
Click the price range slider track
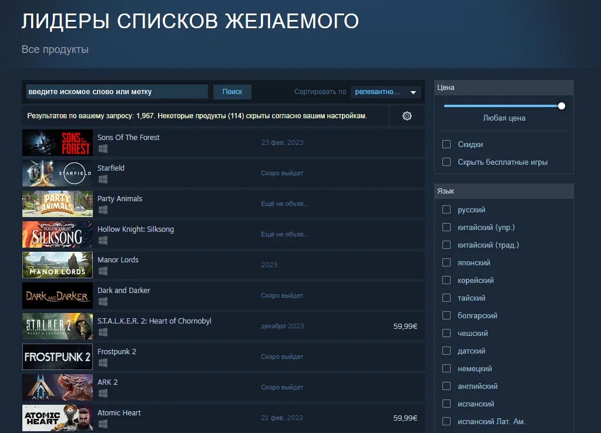click(x=503, y=106)
